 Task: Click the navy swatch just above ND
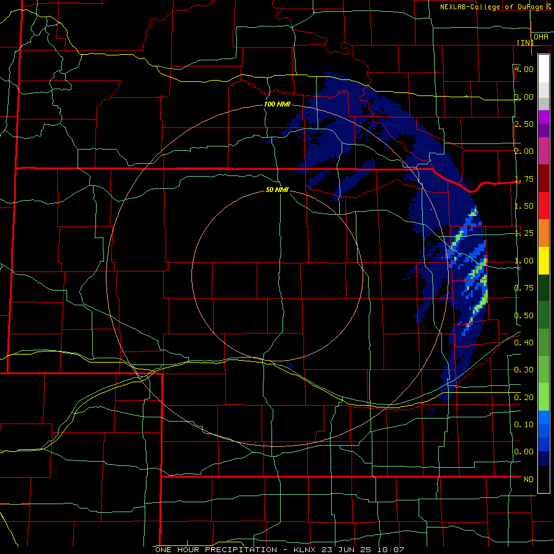[544, 458]
